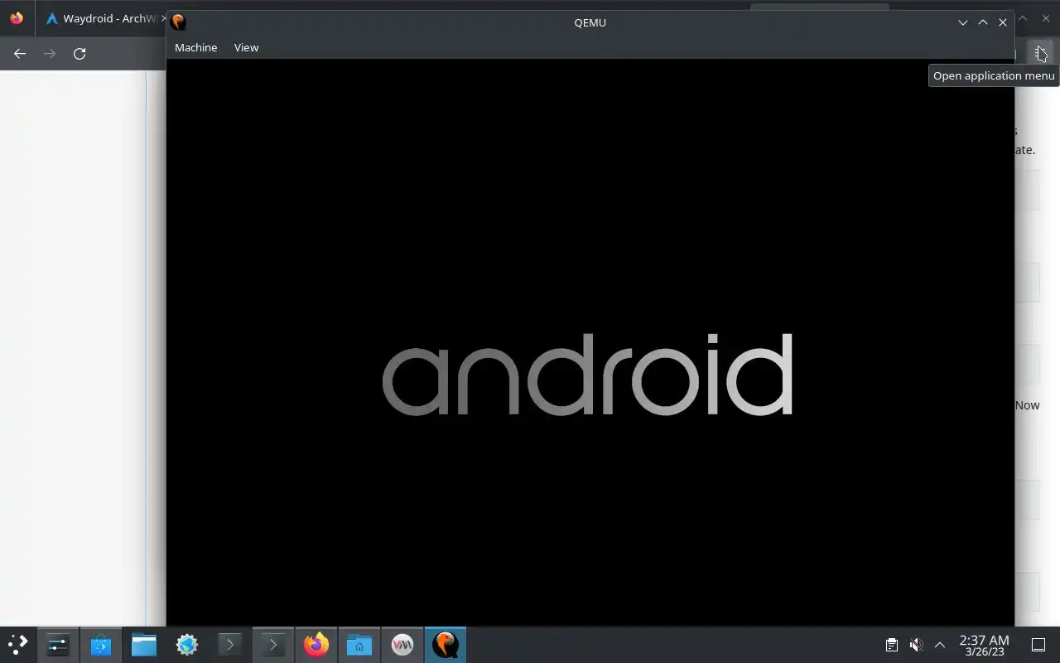Viewport: 1060px width, 663px height.
Task: Expand hidden system tray icons
Action: [x=940, y=645]
